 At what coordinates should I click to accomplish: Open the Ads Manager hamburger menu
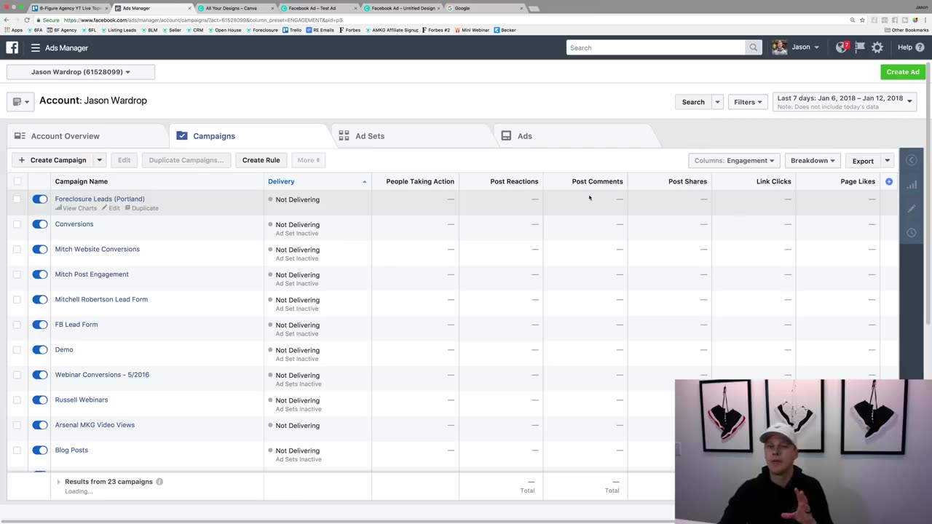pos(35,48)
